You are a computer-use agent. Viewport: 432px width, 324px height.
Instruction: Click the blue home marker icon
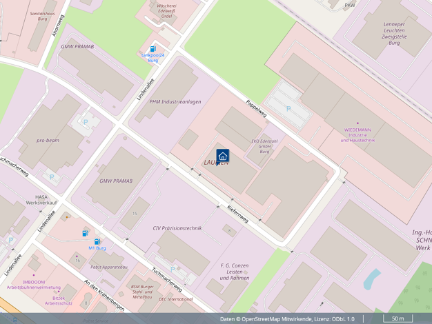click(x=222, y=156)
